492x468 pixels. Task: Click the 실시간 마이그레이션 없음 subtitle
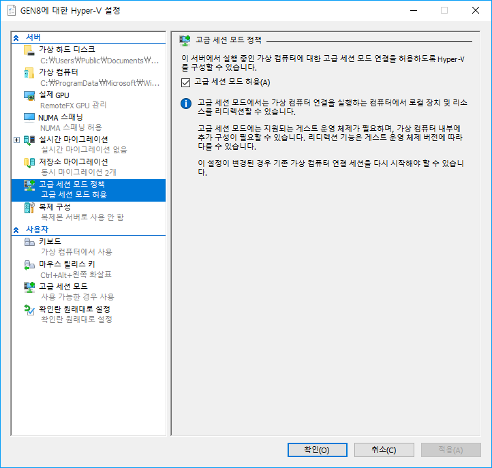tap(84, 150)
